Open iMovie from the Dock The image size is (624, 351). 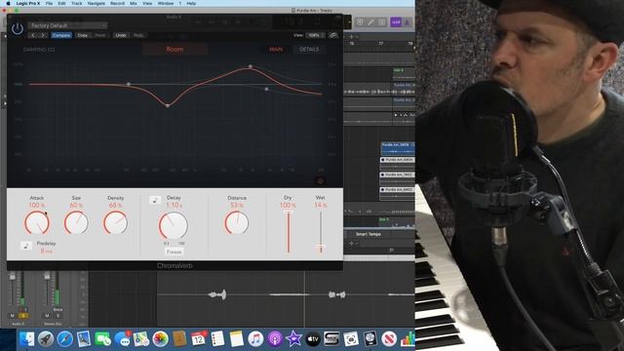pyautogui.click(x=293, y=339)
